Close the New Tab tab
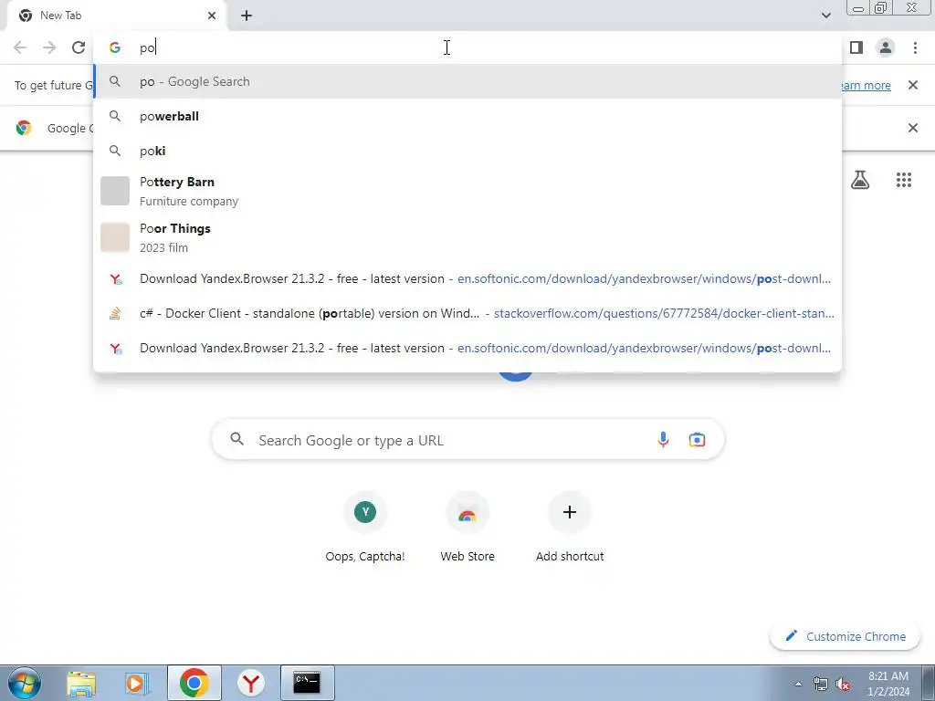This screenshot has height=701, width=935. coord(212,16)
